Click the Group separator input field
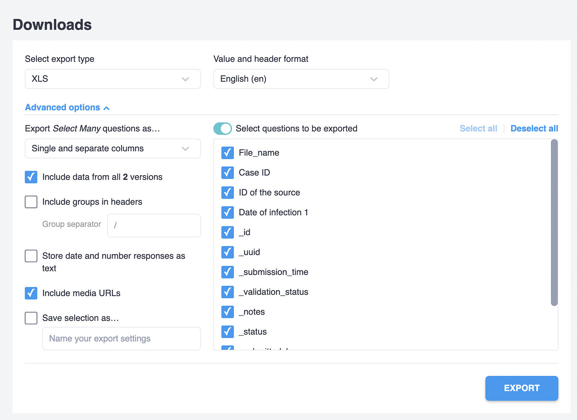The width and height of the screenshot is (577, 420). tap(154, 226)
